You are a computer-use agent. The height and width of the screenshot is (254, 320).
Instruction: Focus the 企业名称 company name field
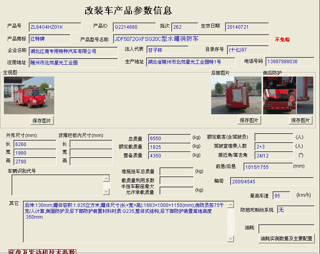click(73, 51)
